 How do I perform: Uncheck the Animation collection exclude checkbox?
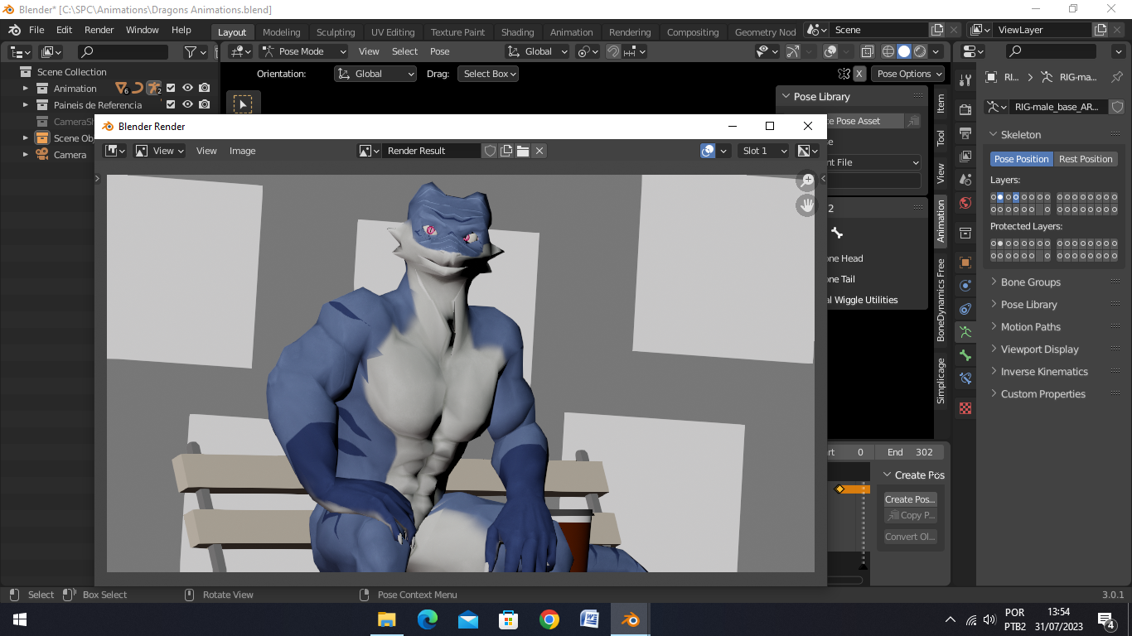(171, 89)
